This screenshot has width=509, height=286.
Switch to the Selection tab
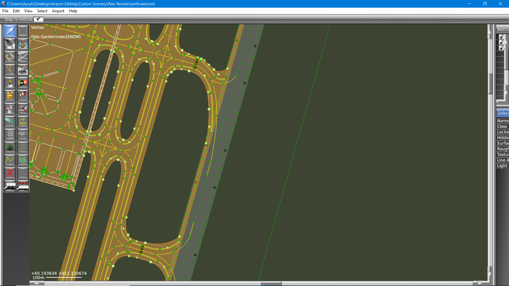(503, 113)
